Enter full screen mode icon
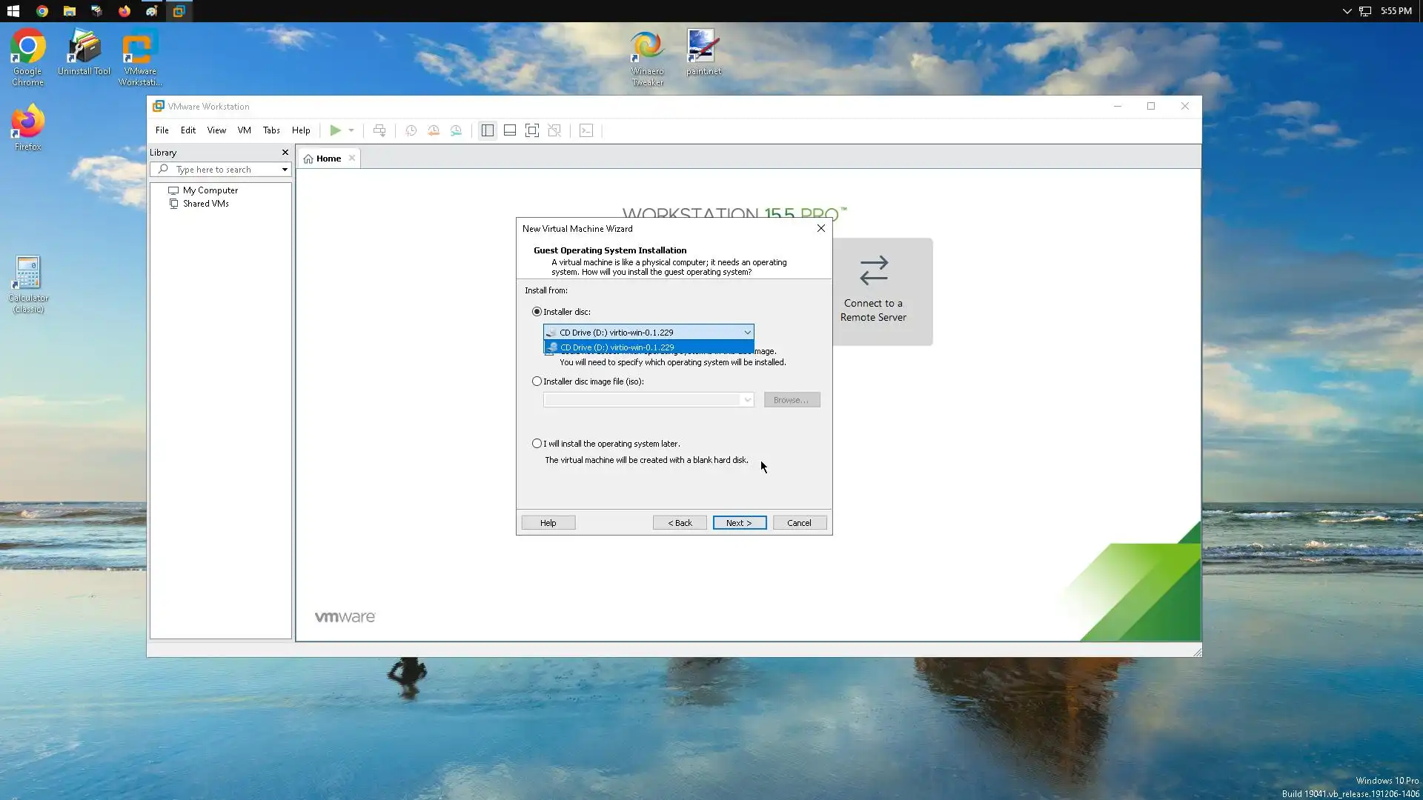This screenshot has height=800, width=1423. click(x=532, y=130)
